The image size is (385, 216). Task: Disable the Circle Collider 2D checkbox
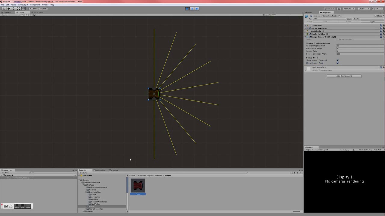pyautogui.click(x=310, y=34)
